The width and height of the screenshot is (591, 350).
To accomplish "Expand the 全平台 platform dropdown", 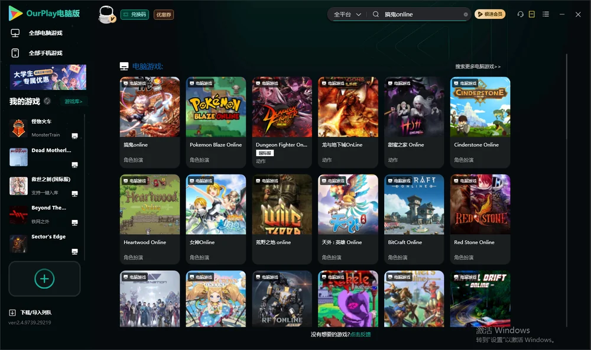I will (347, 14).
